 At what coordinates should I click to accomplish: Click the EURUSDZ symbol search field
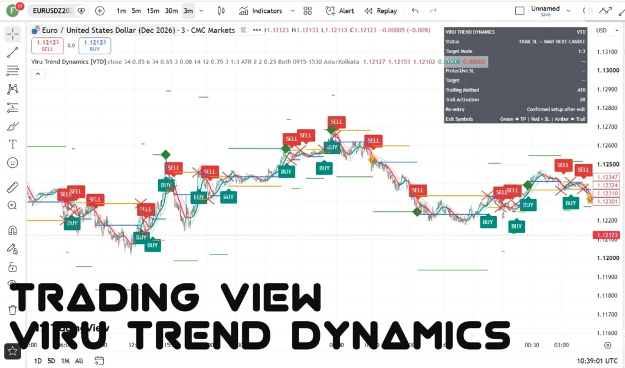click(x=51, y=11)
